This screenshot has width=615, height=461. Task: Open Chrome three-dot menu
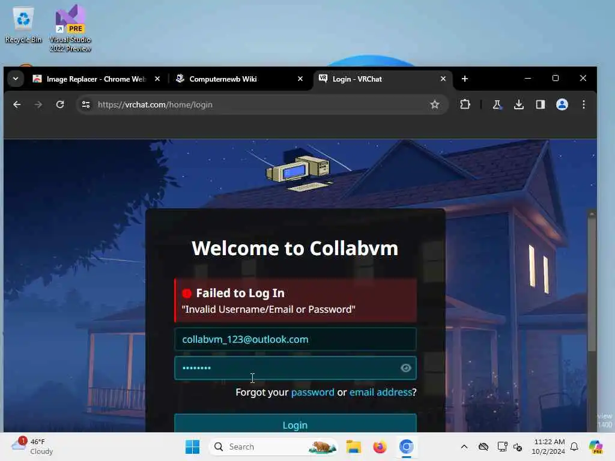[584, 104]
